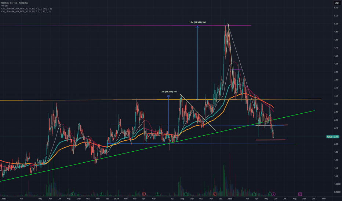342x201 pixels.
Task: Click the 2024 label on time axis
Action: (116, 198)
